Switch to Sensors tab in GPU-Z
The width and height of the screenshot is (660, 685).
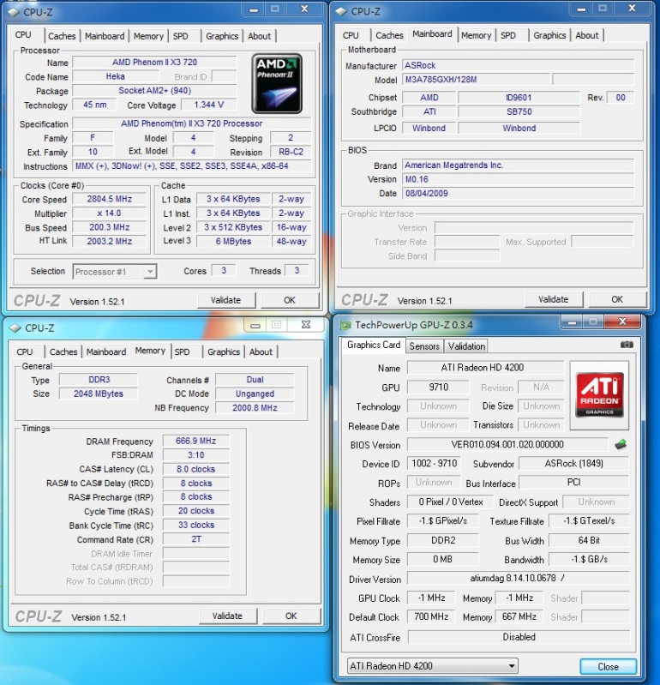pyautogui.click(x=424, y=346)
